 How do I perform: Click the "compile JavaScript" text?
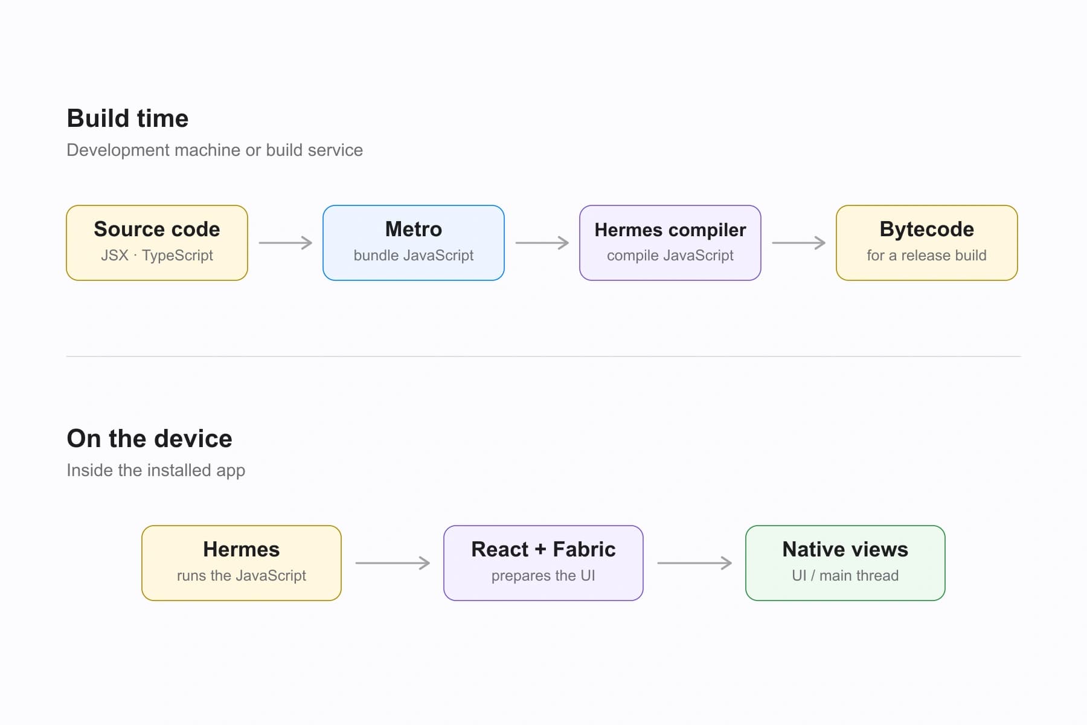click(x=670, y=256)
